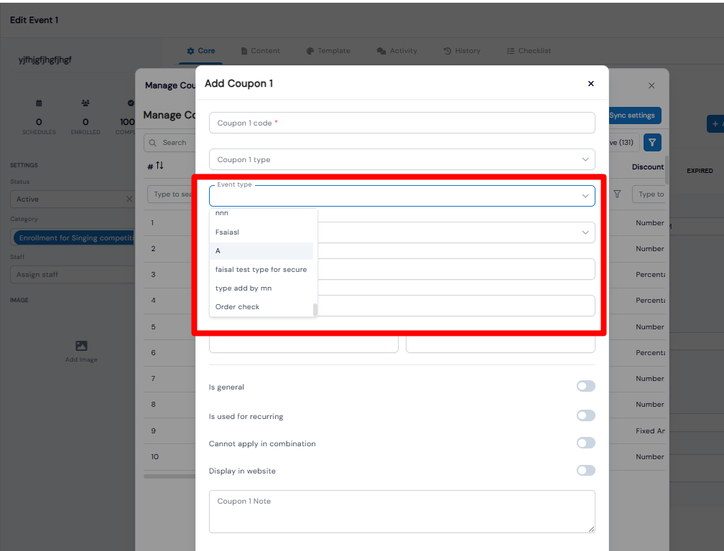Click the Manage Coupon horizontal scrollbar

pos(170,476)
